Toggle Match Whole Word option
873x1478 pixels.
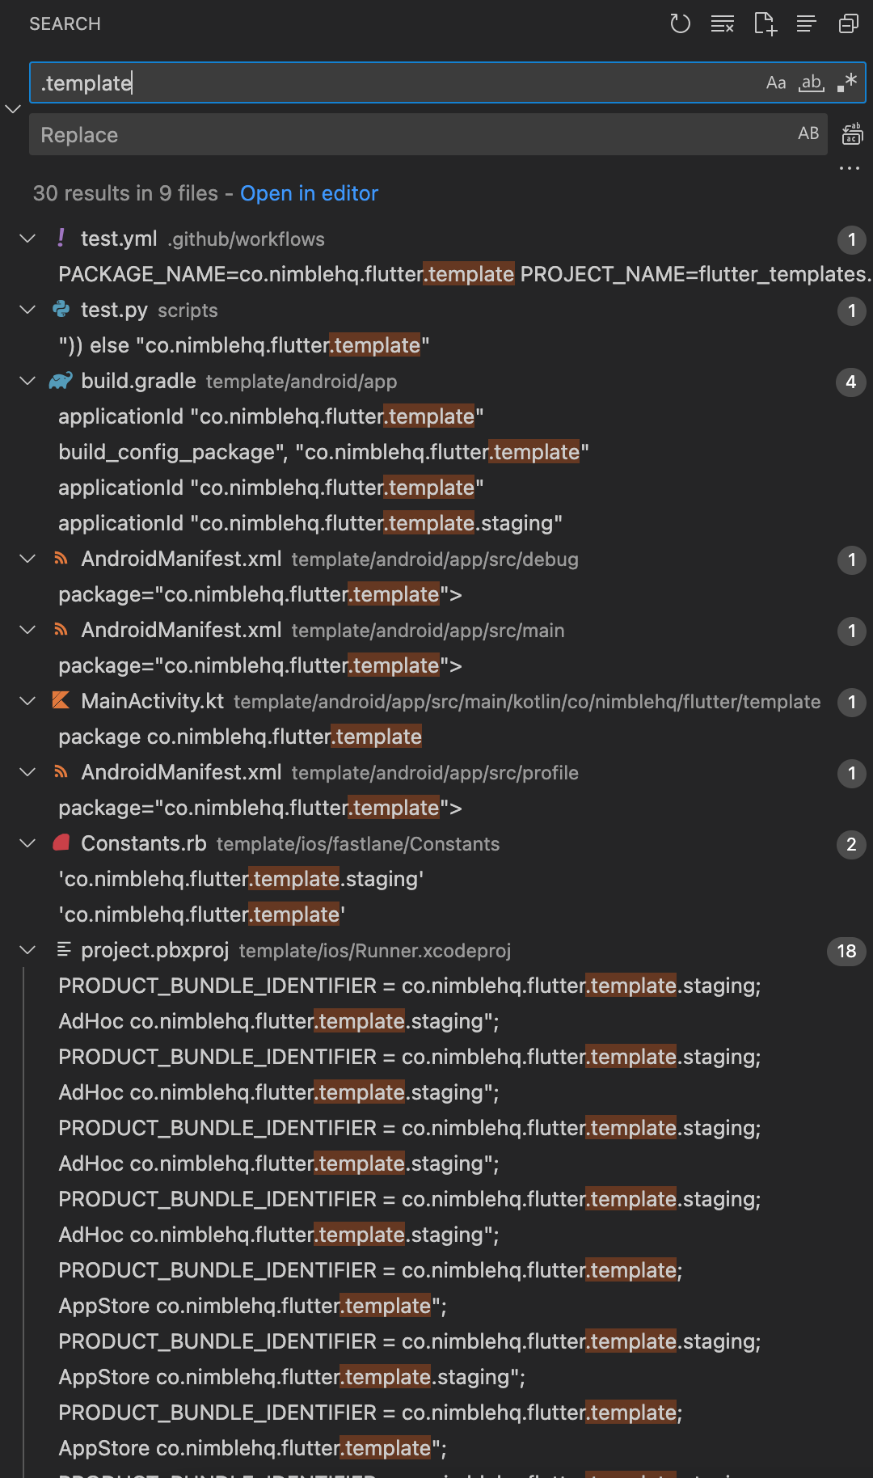click(x=811, y=82)
